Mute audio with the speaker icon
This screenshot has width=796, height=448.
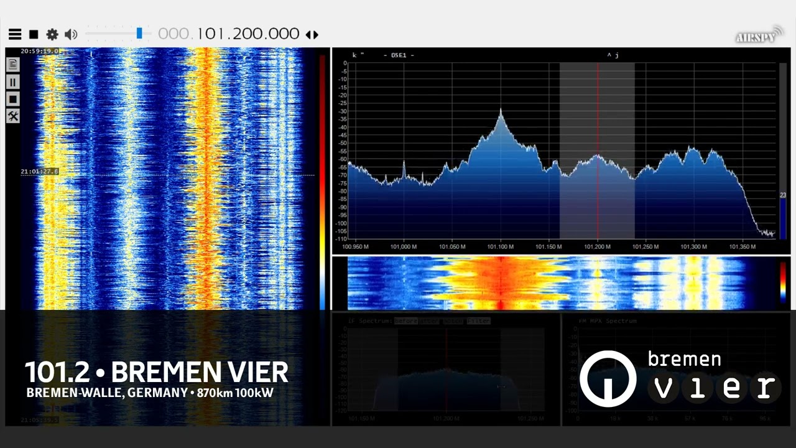[x=71, y=35]
